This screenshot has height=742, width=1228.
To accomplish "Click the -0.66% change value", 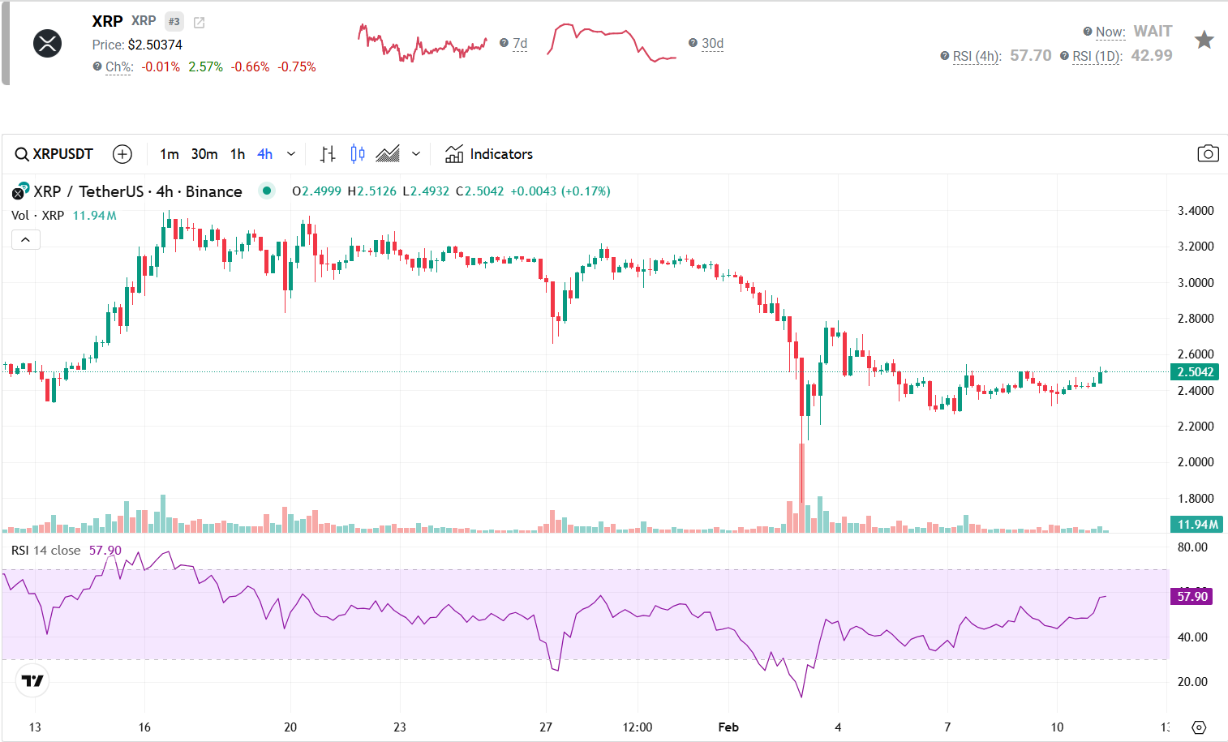I will pyautogui.click(x=251, y=66).
